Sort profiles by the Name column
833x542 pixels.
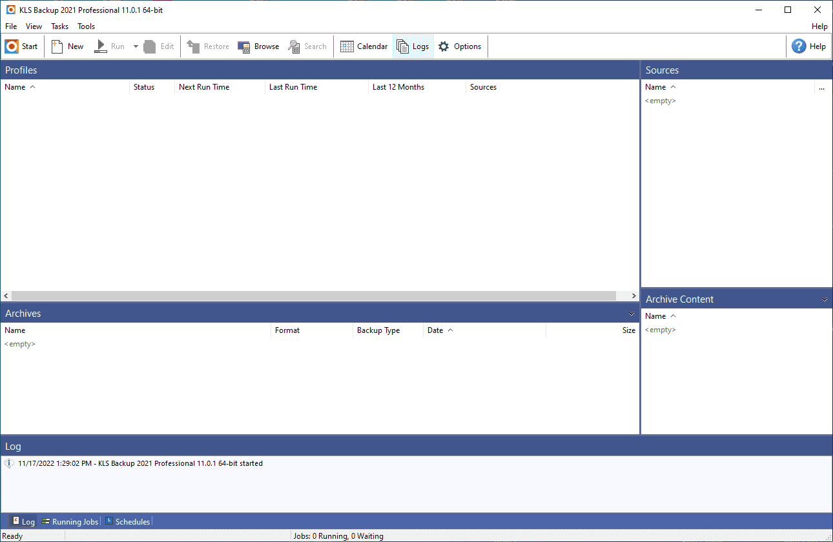tap(65, 87)
